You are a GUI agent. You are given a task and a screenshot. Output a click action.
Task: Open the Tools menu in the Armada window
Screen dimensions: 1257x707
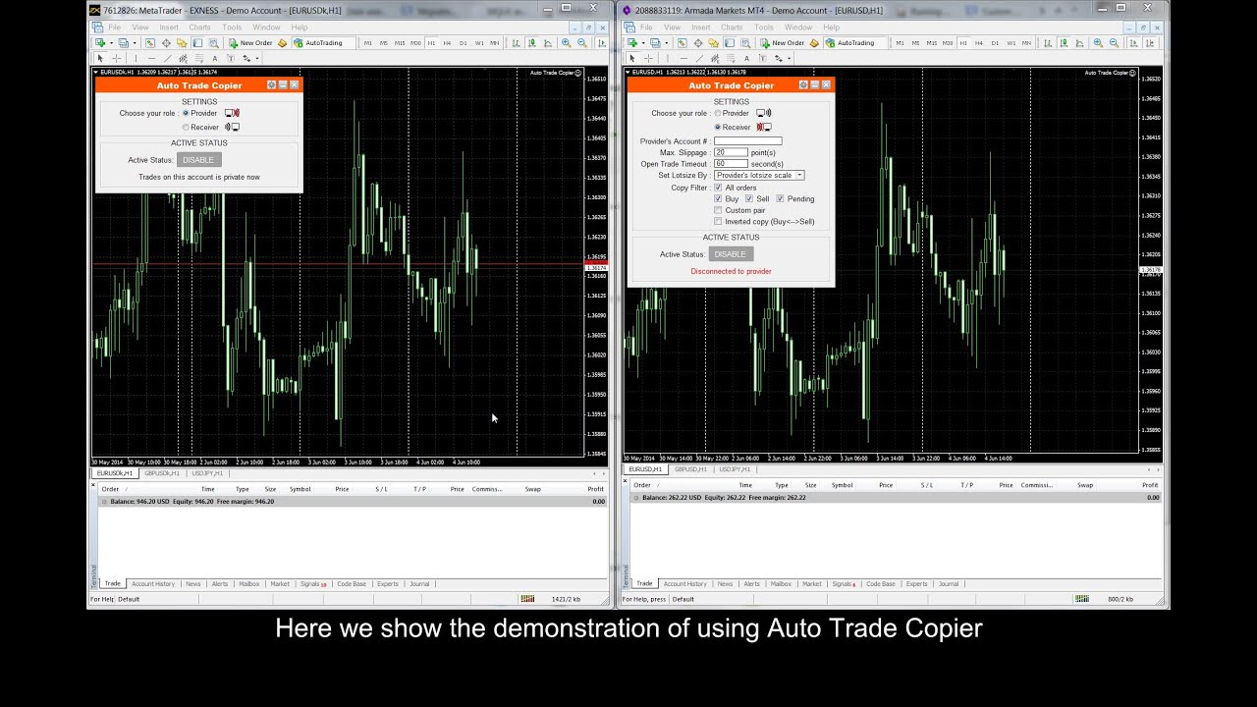coord(764,27)
